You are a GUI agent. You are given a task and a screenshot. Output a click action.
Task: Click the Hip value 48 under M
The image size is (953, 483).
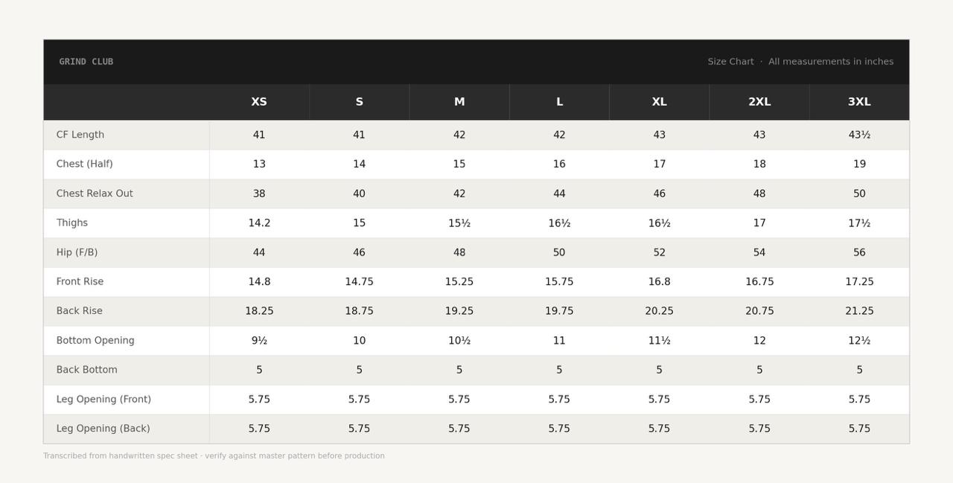point(459,252)
